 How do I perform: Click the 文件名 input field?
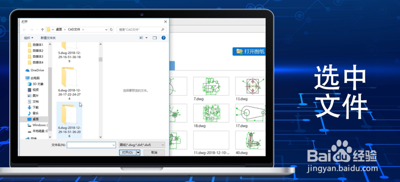pos(91,145)
